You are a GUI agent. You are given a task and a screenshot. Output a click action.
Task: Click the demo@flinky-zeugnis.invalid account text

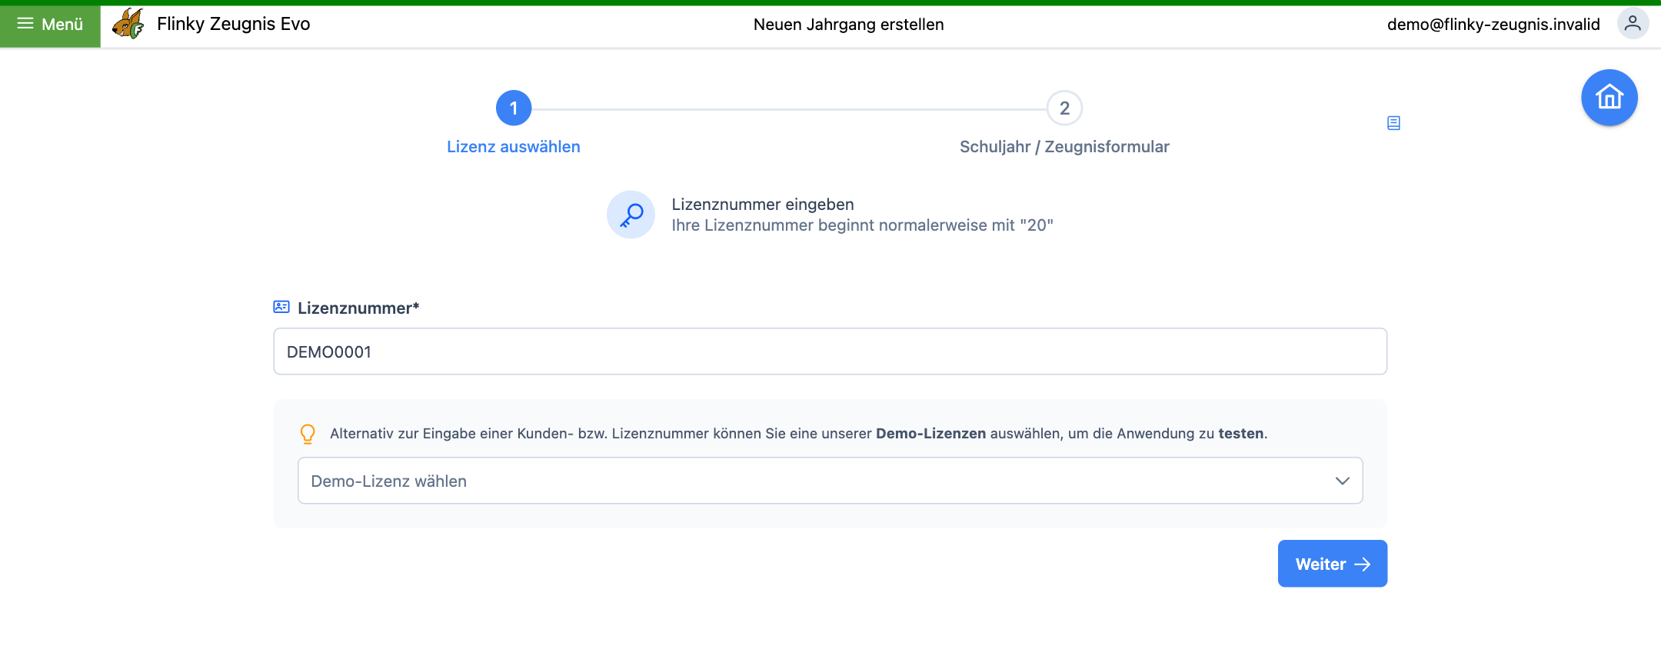1493,25
